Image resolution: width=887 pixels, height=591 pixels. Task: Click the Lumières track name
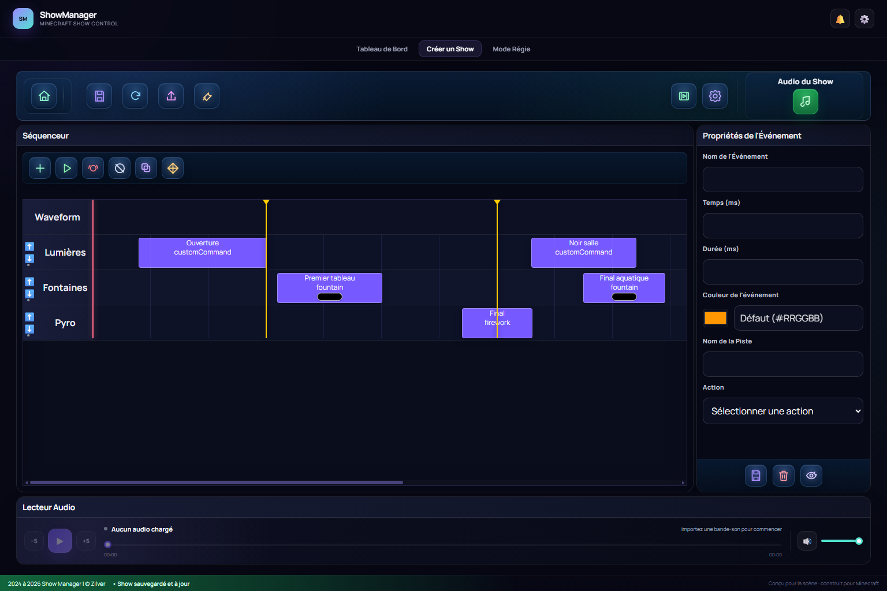point(65,252)
